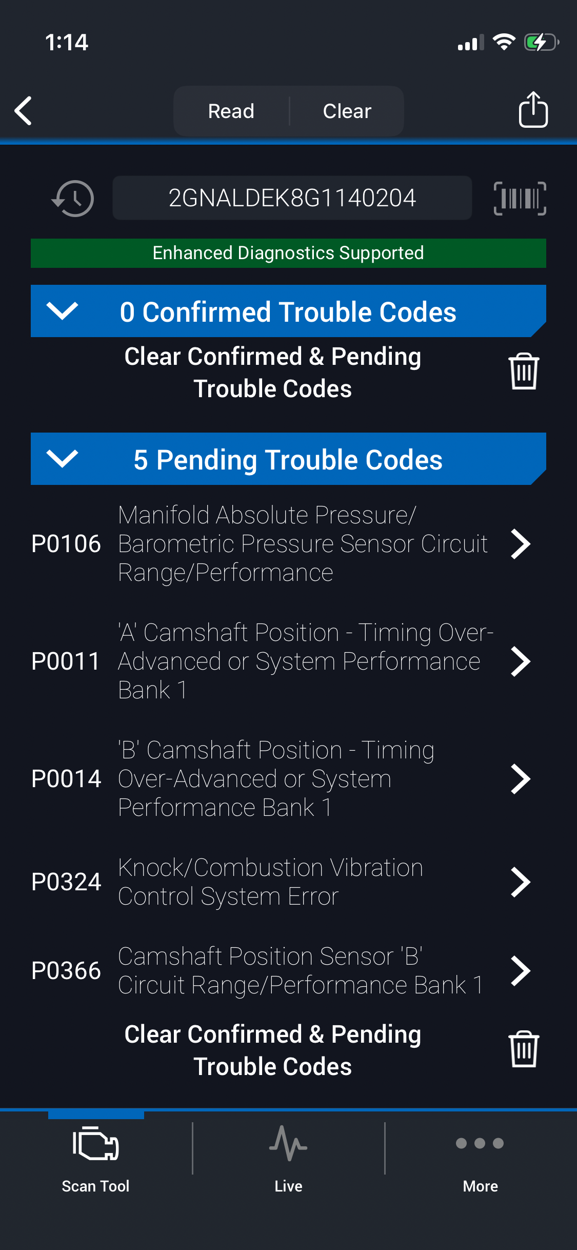Expand P0011 code details chevron
577x1250 pixels.
(521, 661)
